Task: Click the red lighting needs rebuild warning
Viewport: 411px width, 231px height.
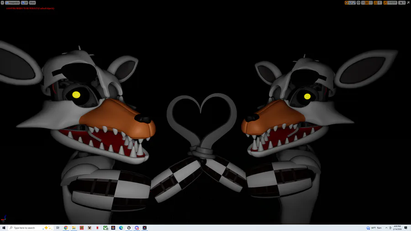Action: click(30, 8)
